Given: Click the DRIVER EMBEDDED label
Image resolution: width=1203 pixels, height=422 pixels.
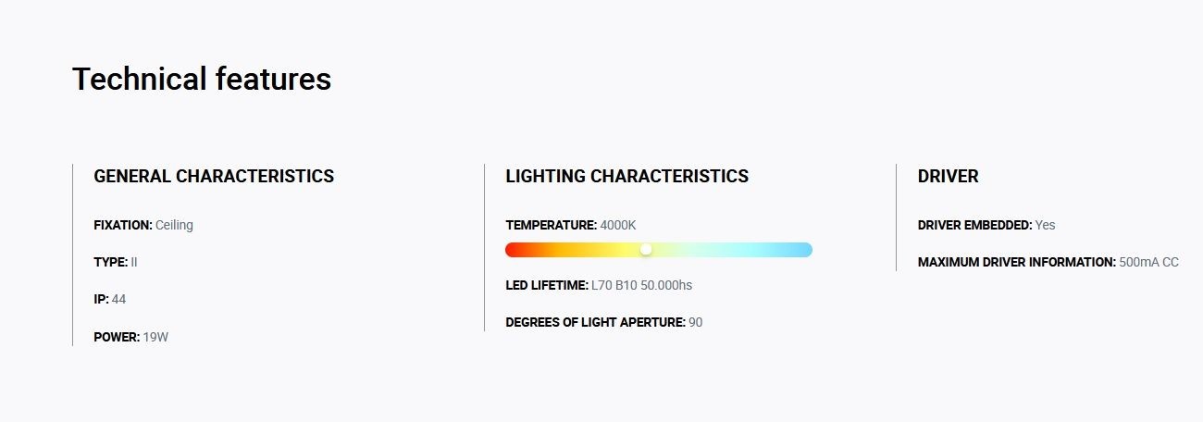Looking at the screenshot, I should click(975, 225).
